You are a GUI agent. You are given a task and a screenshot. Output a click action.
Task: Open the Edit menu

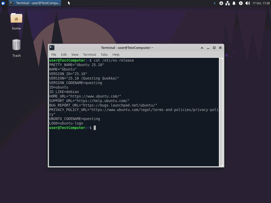click(x=64, y=54)
